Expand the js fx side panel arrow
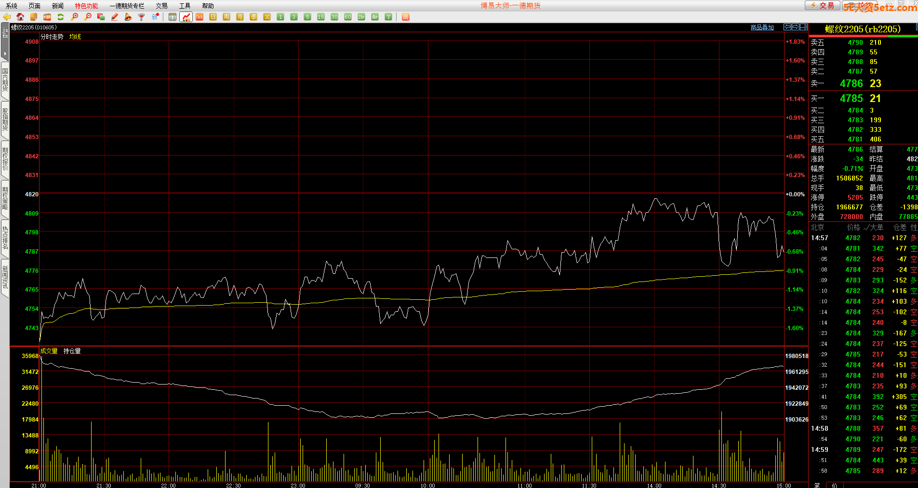 coord(5,53)
